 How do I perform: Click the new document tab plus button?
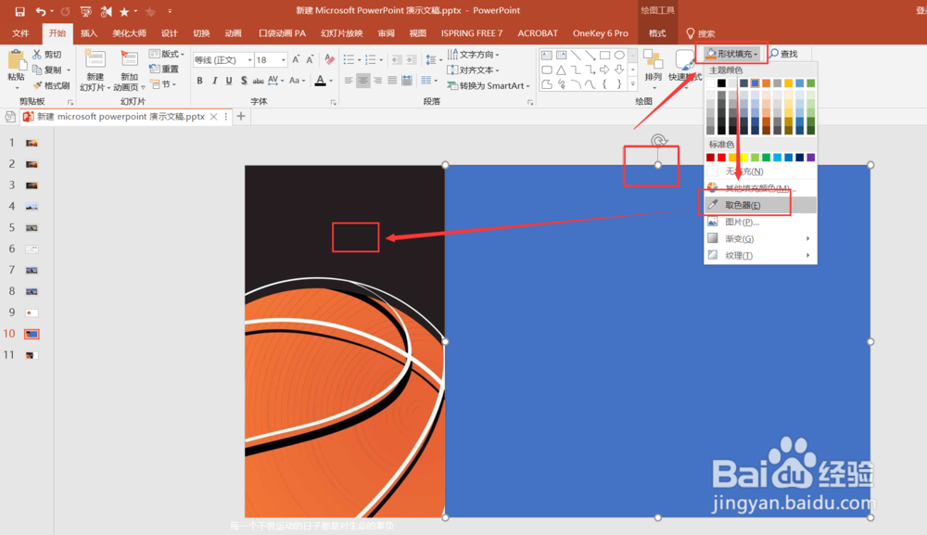241,117
